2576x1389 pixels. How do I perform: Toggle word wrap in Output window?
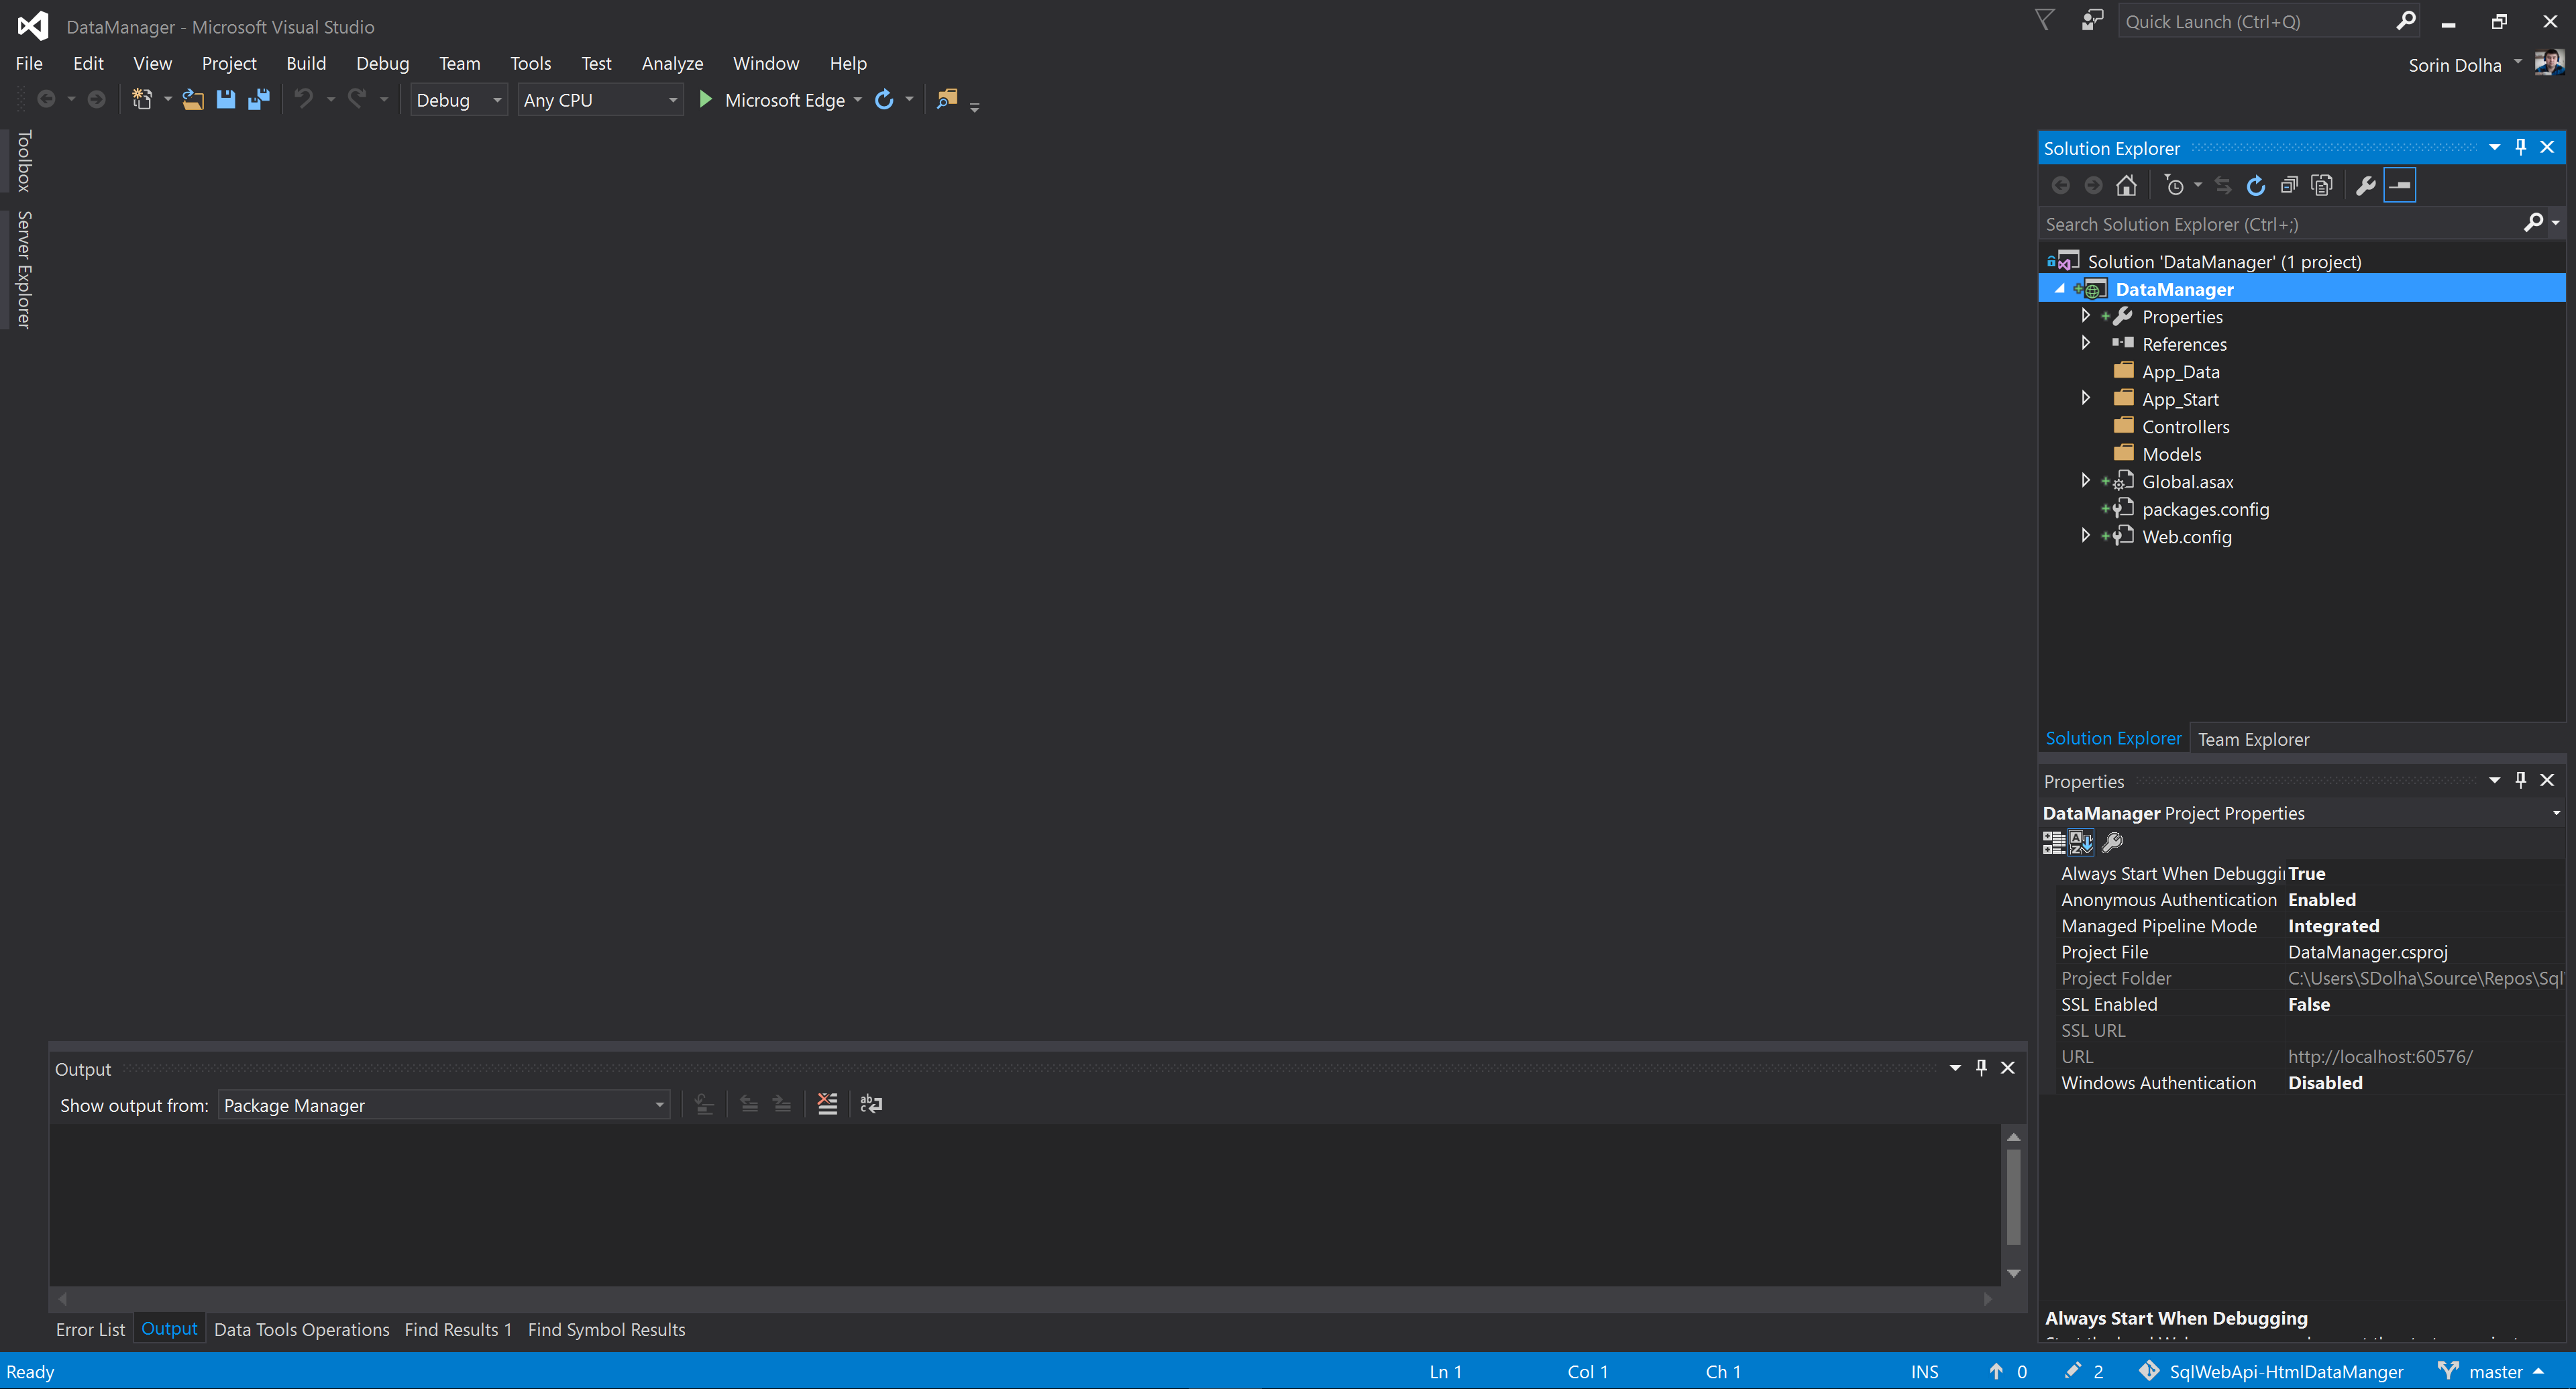(x=871, y=1104)
